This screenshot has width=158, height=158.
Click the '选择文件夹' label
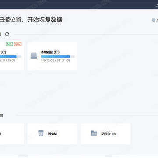pyautogui.click(x=109, y=133)
